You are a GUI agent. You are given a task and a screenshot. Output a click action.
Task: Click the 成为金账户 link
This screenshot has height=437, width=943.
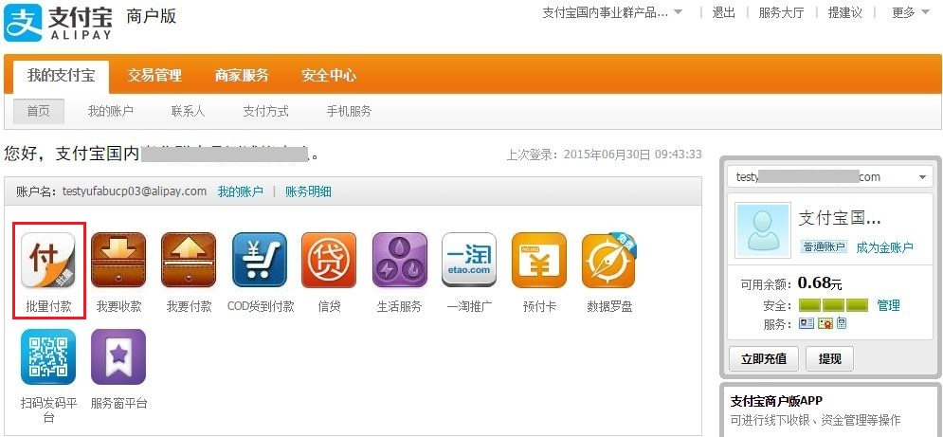(884, 247)
